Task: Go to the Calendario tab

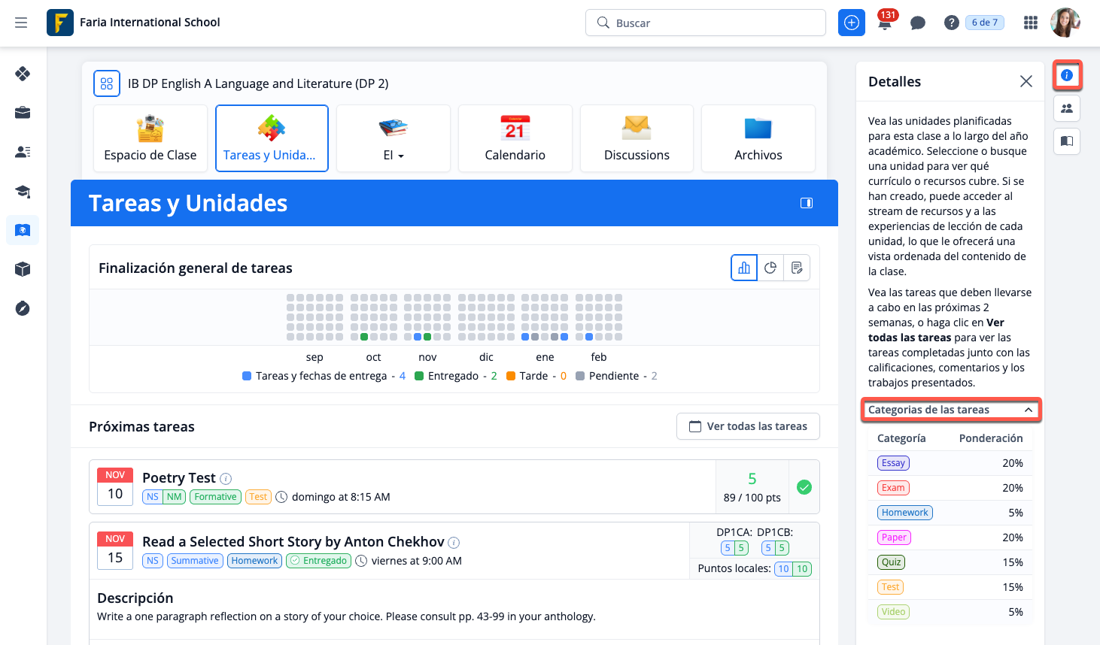Action: (x=515, y=138)
